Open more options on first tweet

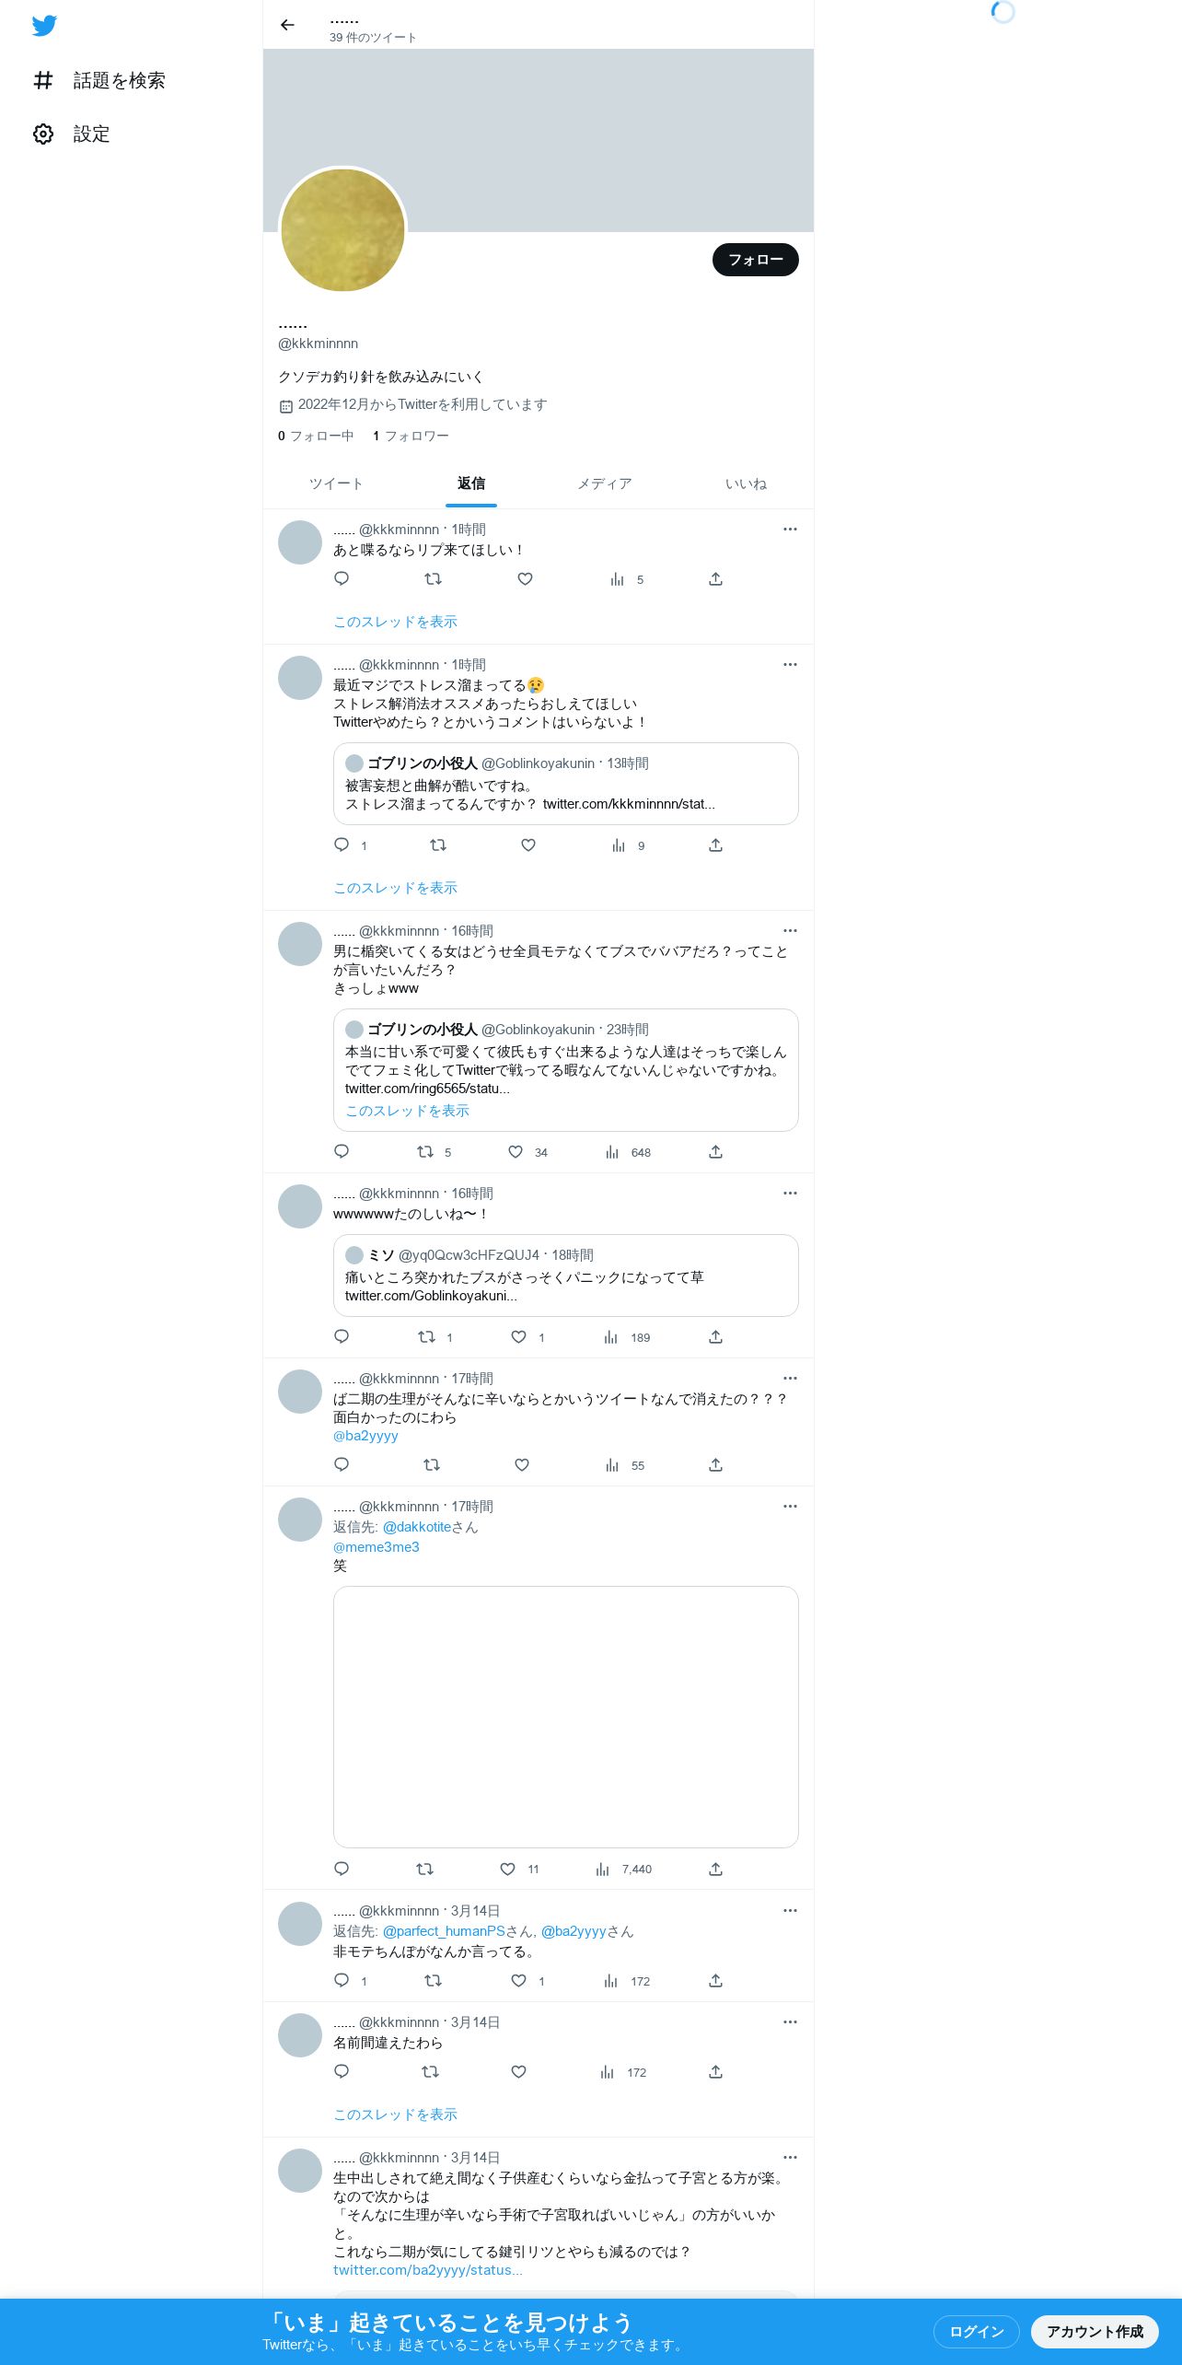pos(790,530)
